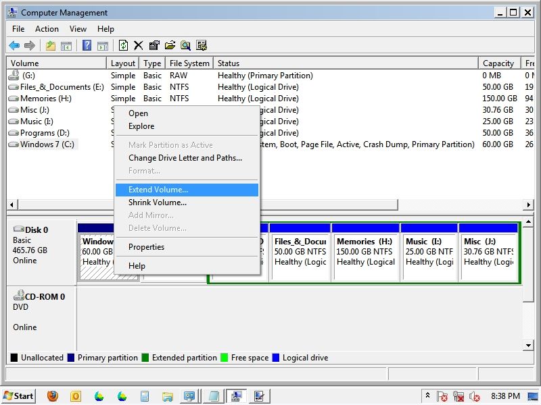Click the Up one level folder icon

point(50,46)
